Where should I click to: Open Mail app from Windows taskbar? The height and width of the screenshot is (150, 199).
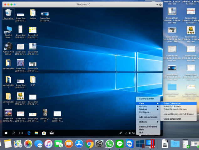point(51,133)
